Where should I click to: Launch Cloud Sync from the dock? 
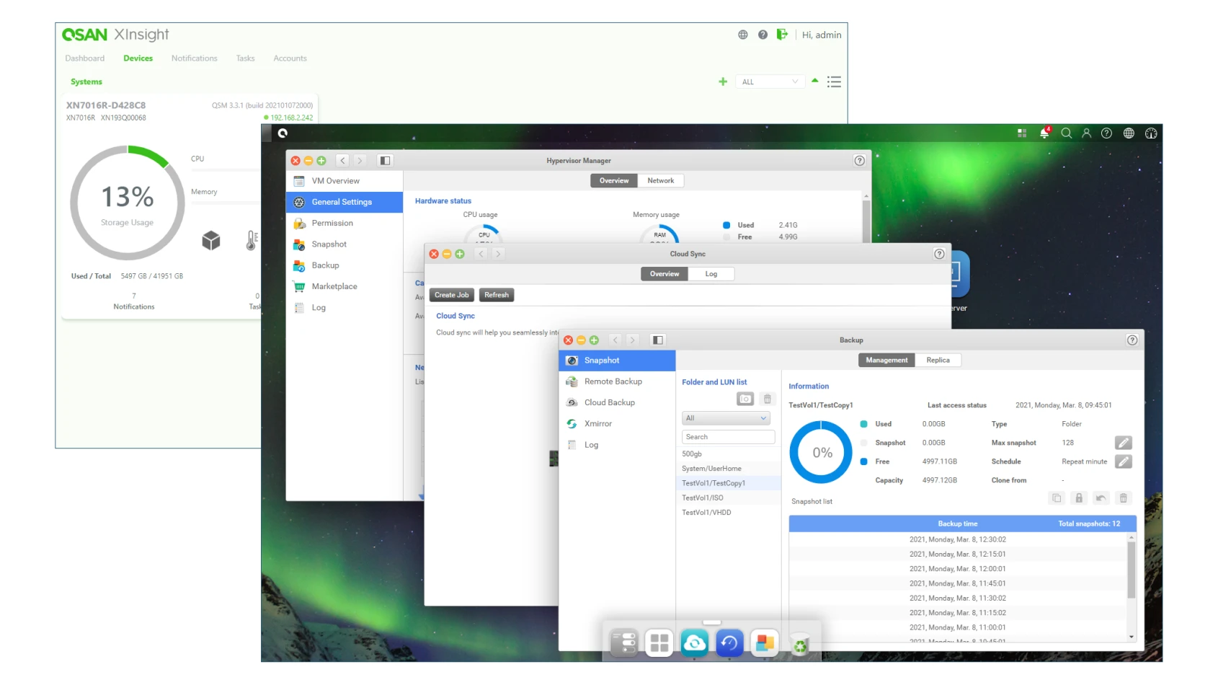click(694, 642)
